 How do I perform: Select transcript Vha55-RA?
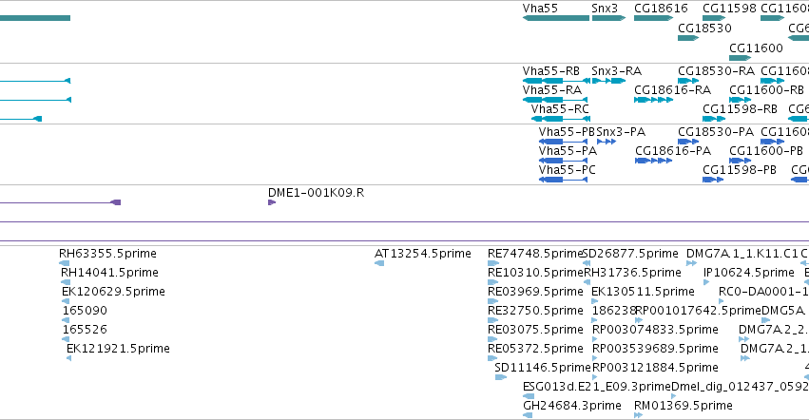click(555, 100)
